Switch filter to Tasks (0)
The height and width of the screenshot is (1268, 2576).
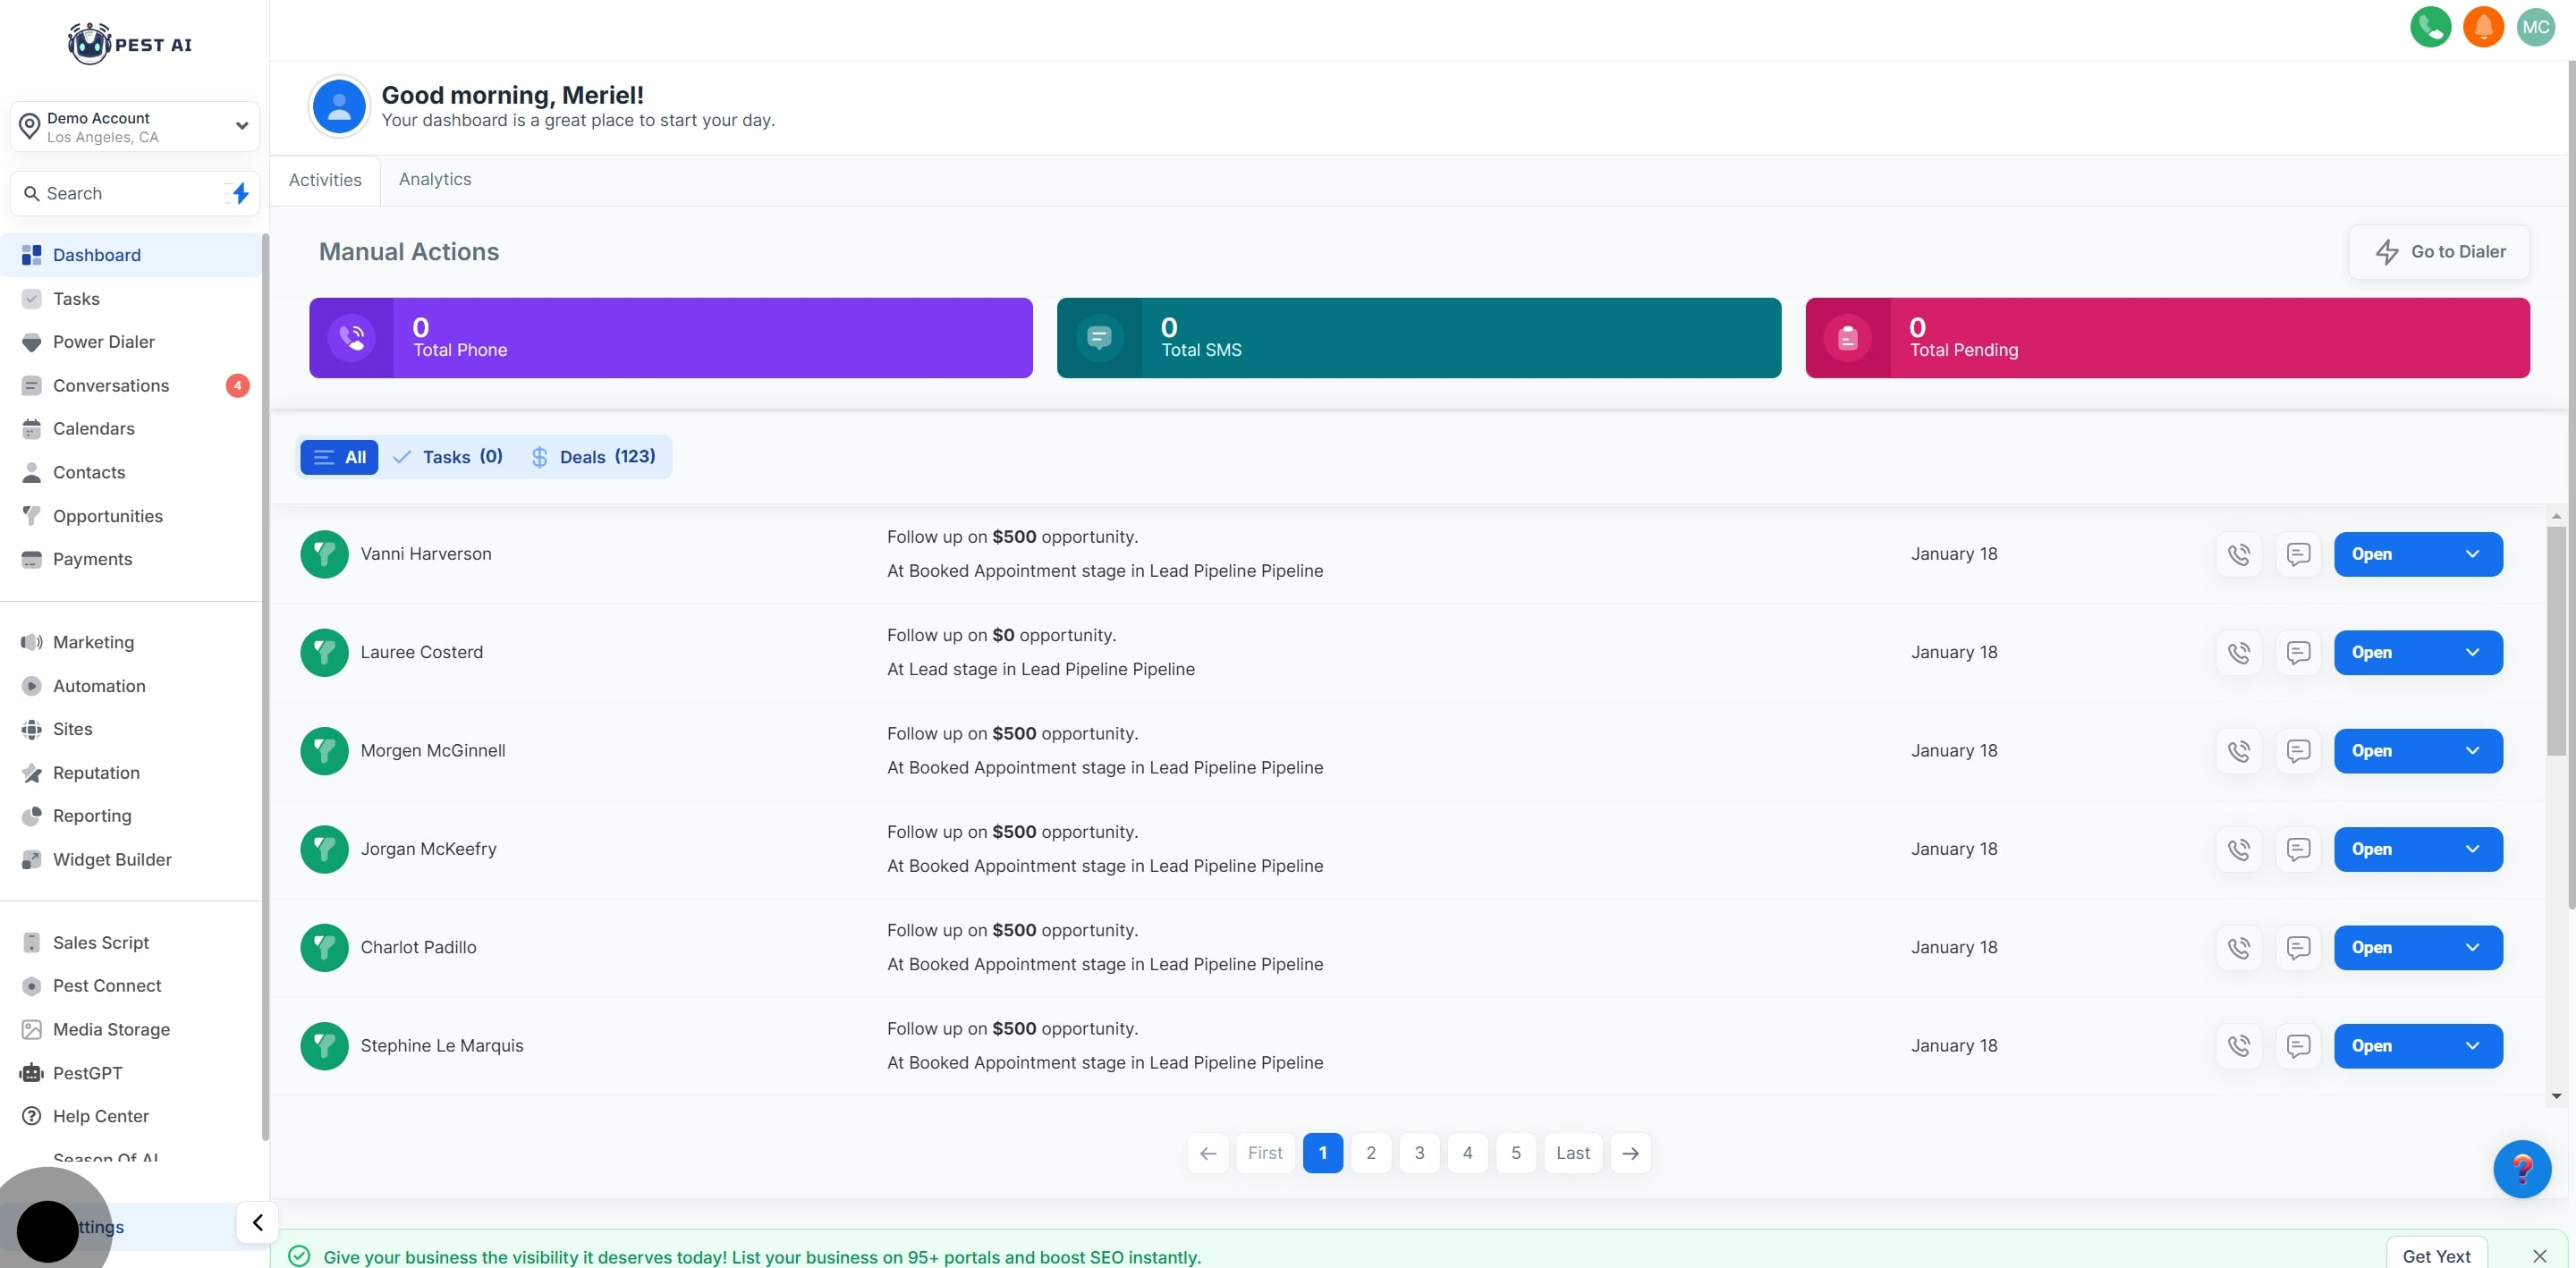[448, 457]
